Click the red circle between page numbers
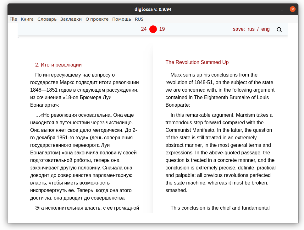The height and width of the screenshot is (230, 304). (153, 29)
